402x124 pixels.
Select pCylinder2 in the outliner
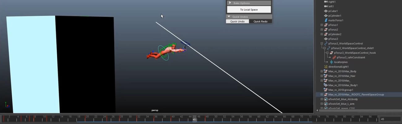pos(335,34)
